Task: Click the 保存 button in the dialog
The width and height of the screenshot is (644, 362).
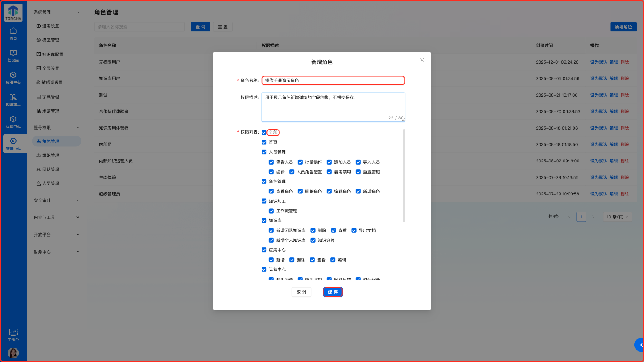Action: click(333, 292)
